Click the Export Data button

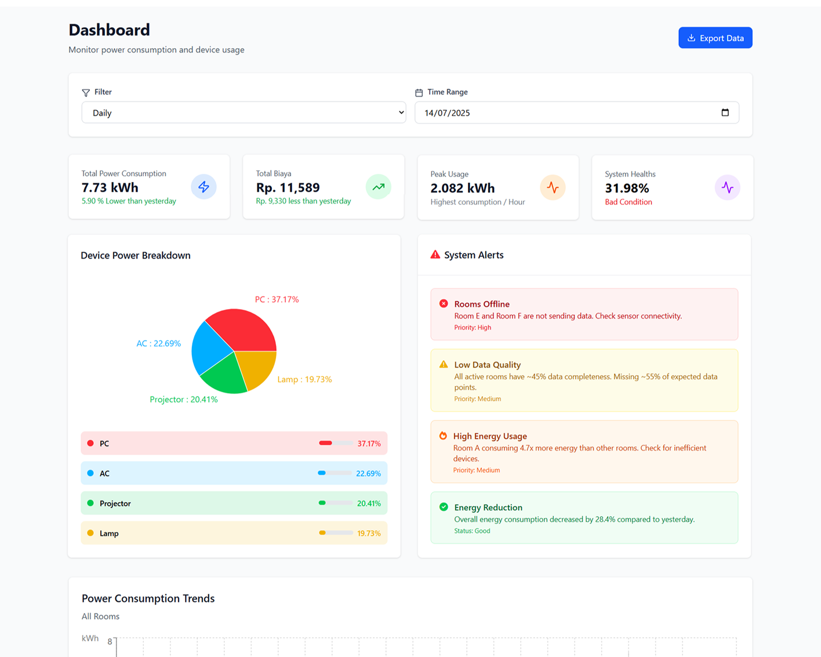[715, 38]
